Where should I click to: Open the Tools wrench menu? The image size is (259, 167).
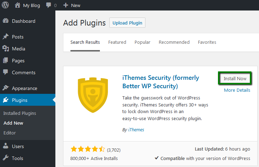(6, 158)
